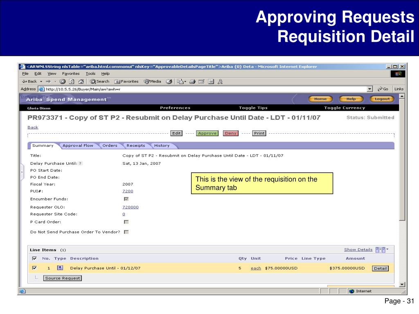Click the orange Help button
This screenshot has width=419, height=314.
click(x=351, y=99)
